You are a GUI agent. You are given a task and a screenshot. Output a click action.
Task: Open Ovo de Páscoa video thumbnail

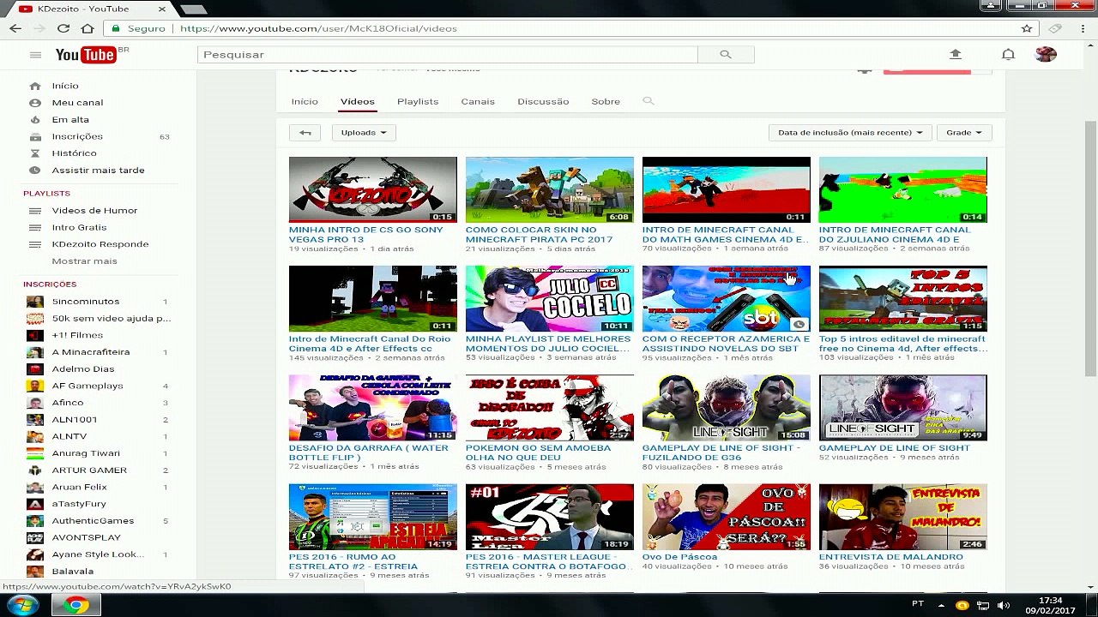tap(726, 517)
